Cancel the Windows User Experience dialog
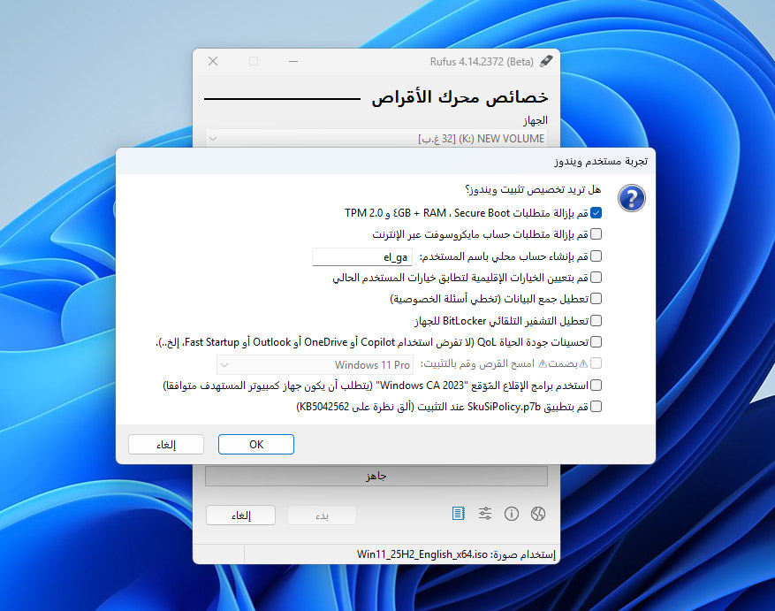The image size is (775, 611). click(165, 444)
